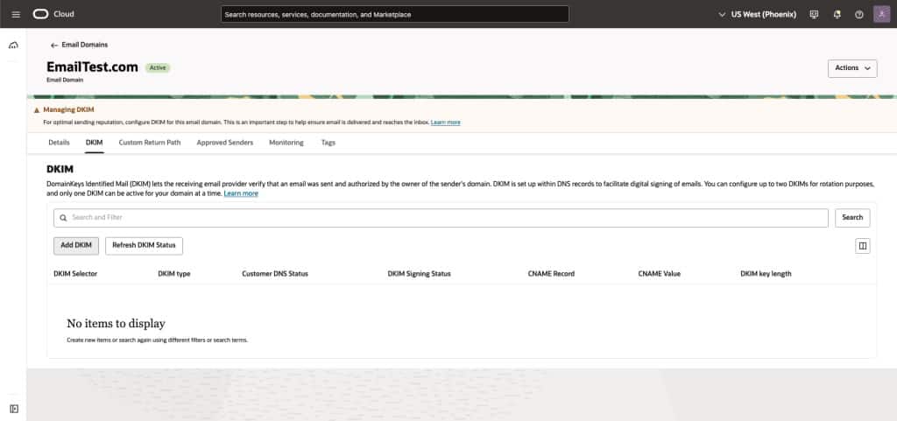Click the Active status badge
897x421 pixels.
coord(158,67)
